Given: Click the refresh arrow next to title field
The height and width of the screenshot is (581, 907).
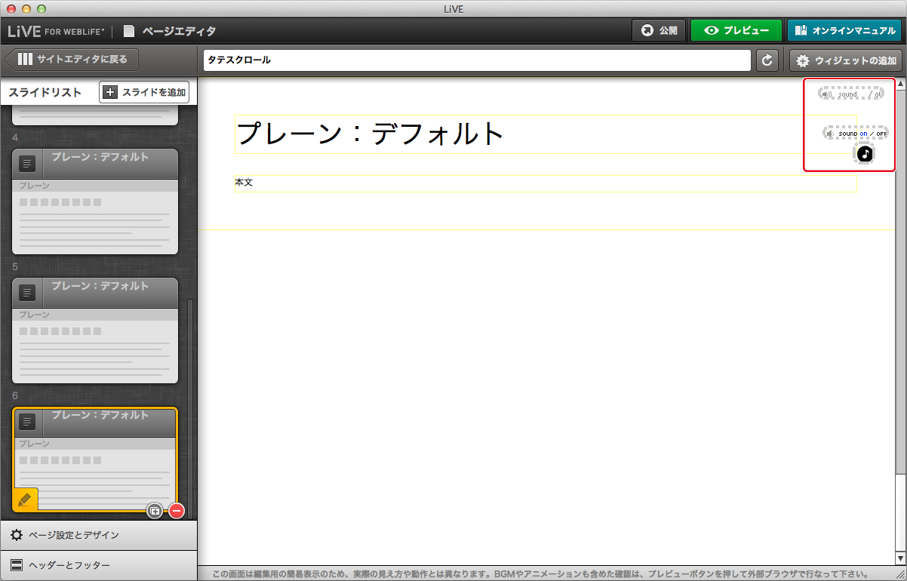Looking at the screenshot, I should pos(767,60).
